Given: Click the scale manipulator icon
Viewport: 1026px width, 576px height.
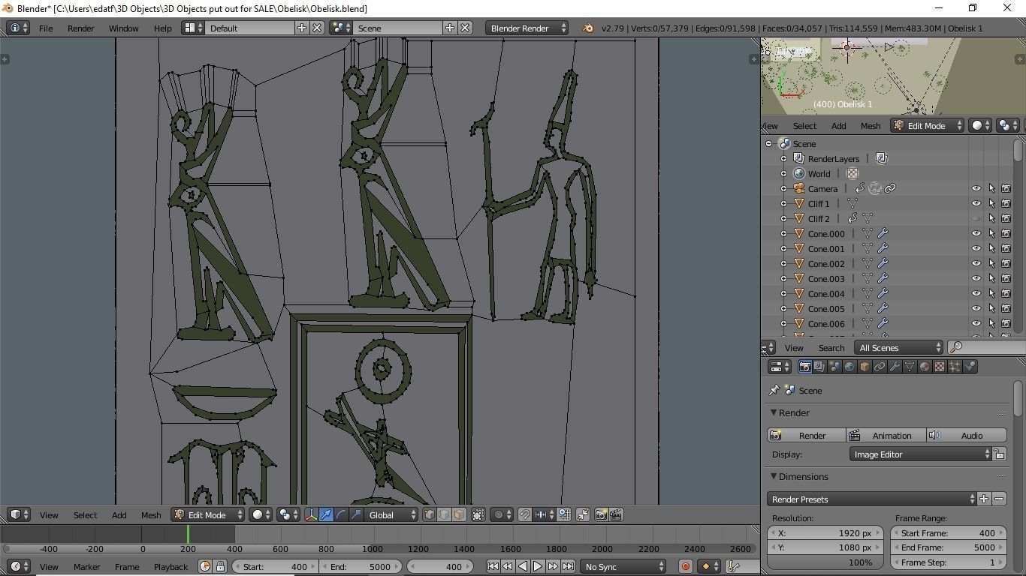Looking at the screenshot, I should (357, 515).
